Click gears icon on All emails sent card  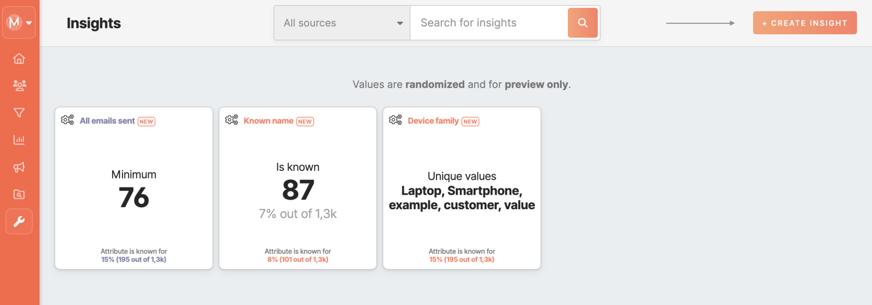pyautogui.click(x=67, y=120)
